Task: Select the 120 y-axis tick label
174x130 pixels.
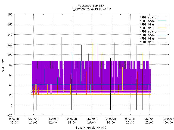Action: pyautogui.click(x=10, y=45)
